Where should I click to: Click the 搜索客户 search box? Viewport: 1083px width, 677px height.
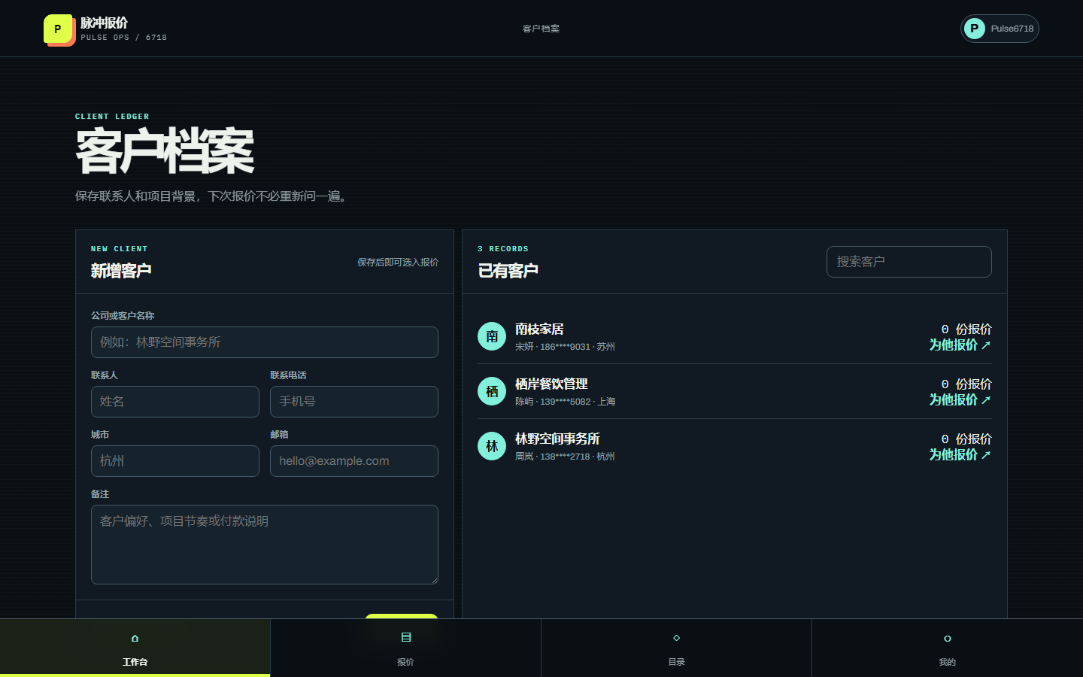click(x=909, y=262)
